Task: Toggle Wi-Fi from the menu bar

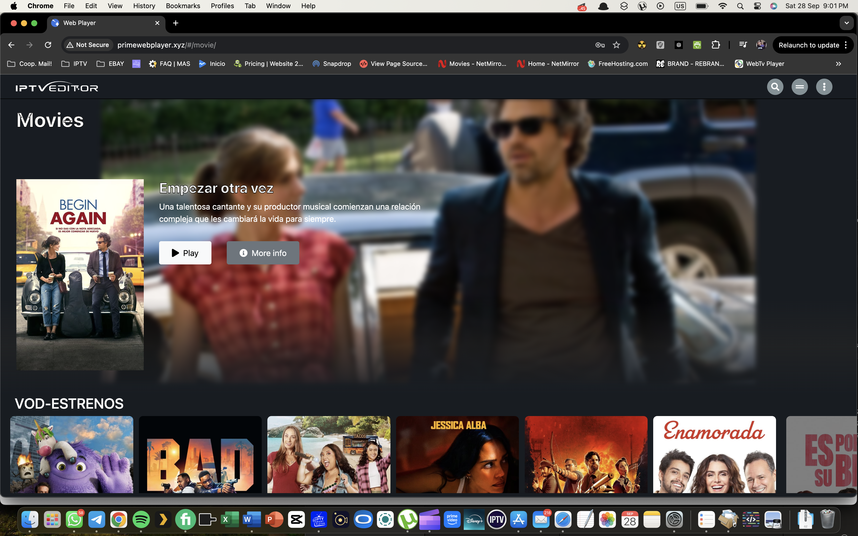Action: (723, 6)
